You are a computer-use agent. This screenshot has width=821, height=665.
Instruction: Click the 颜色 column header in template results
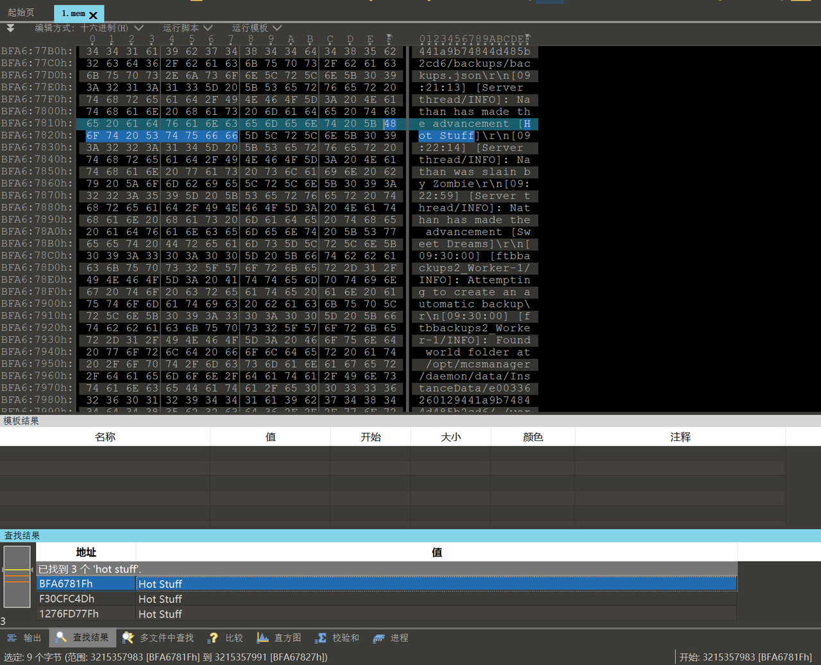pyautogui.click(x=532, y=436)
